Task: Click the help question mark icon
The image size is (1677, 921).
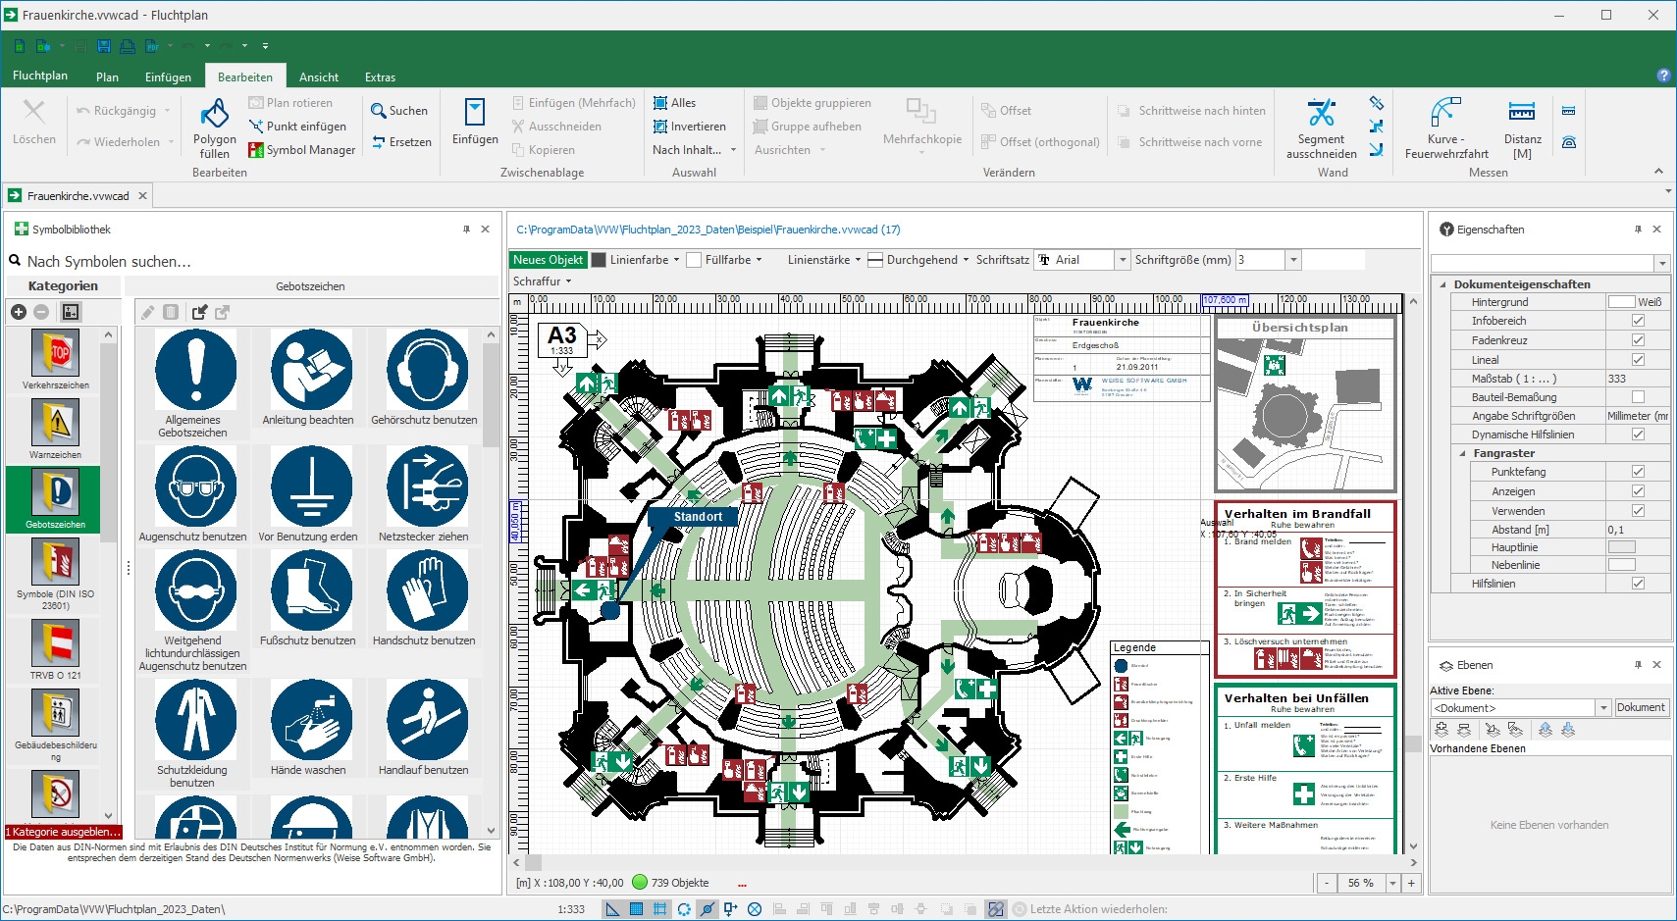Action: pos(1663,76)
